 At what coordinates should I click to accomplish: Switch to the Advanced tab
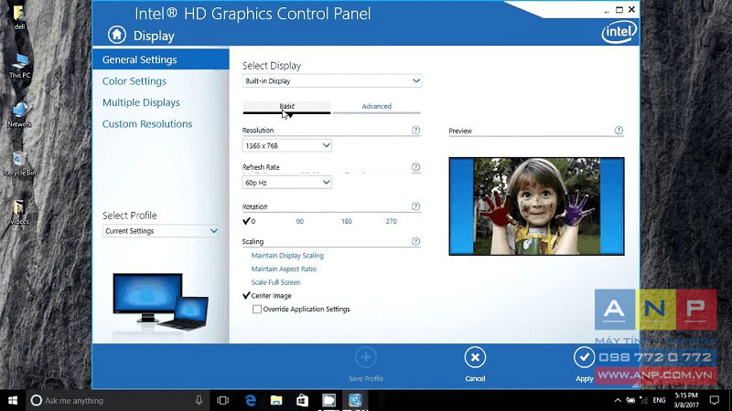click(376, 107)
